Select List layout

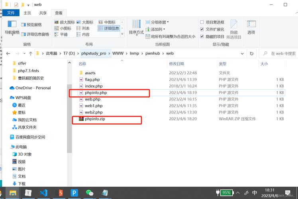click(x=83, y=28)
